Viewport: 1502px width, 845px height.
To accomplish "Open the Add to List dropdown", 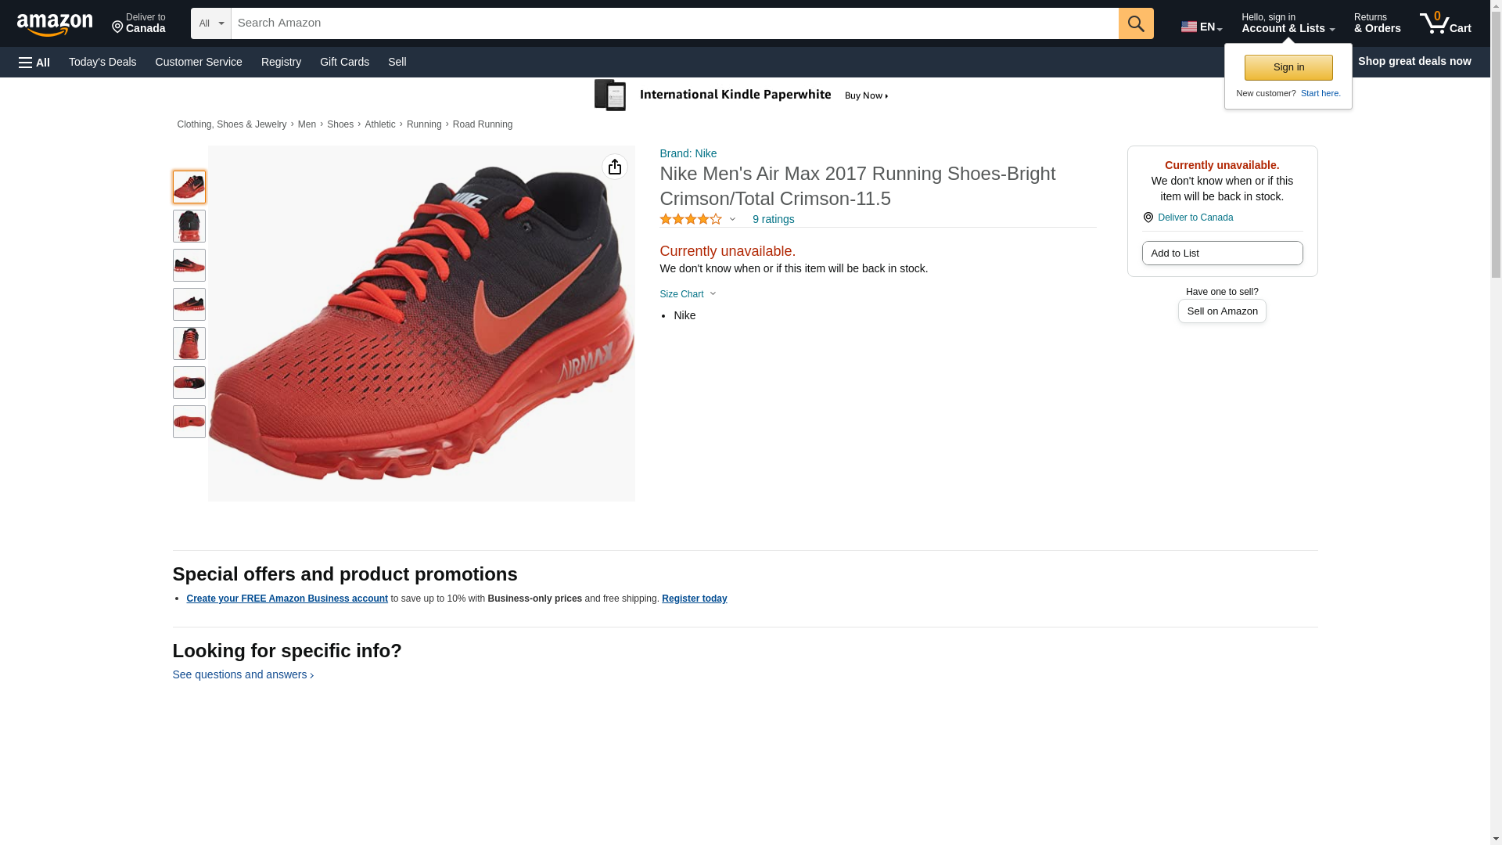I will point(1222,253).
